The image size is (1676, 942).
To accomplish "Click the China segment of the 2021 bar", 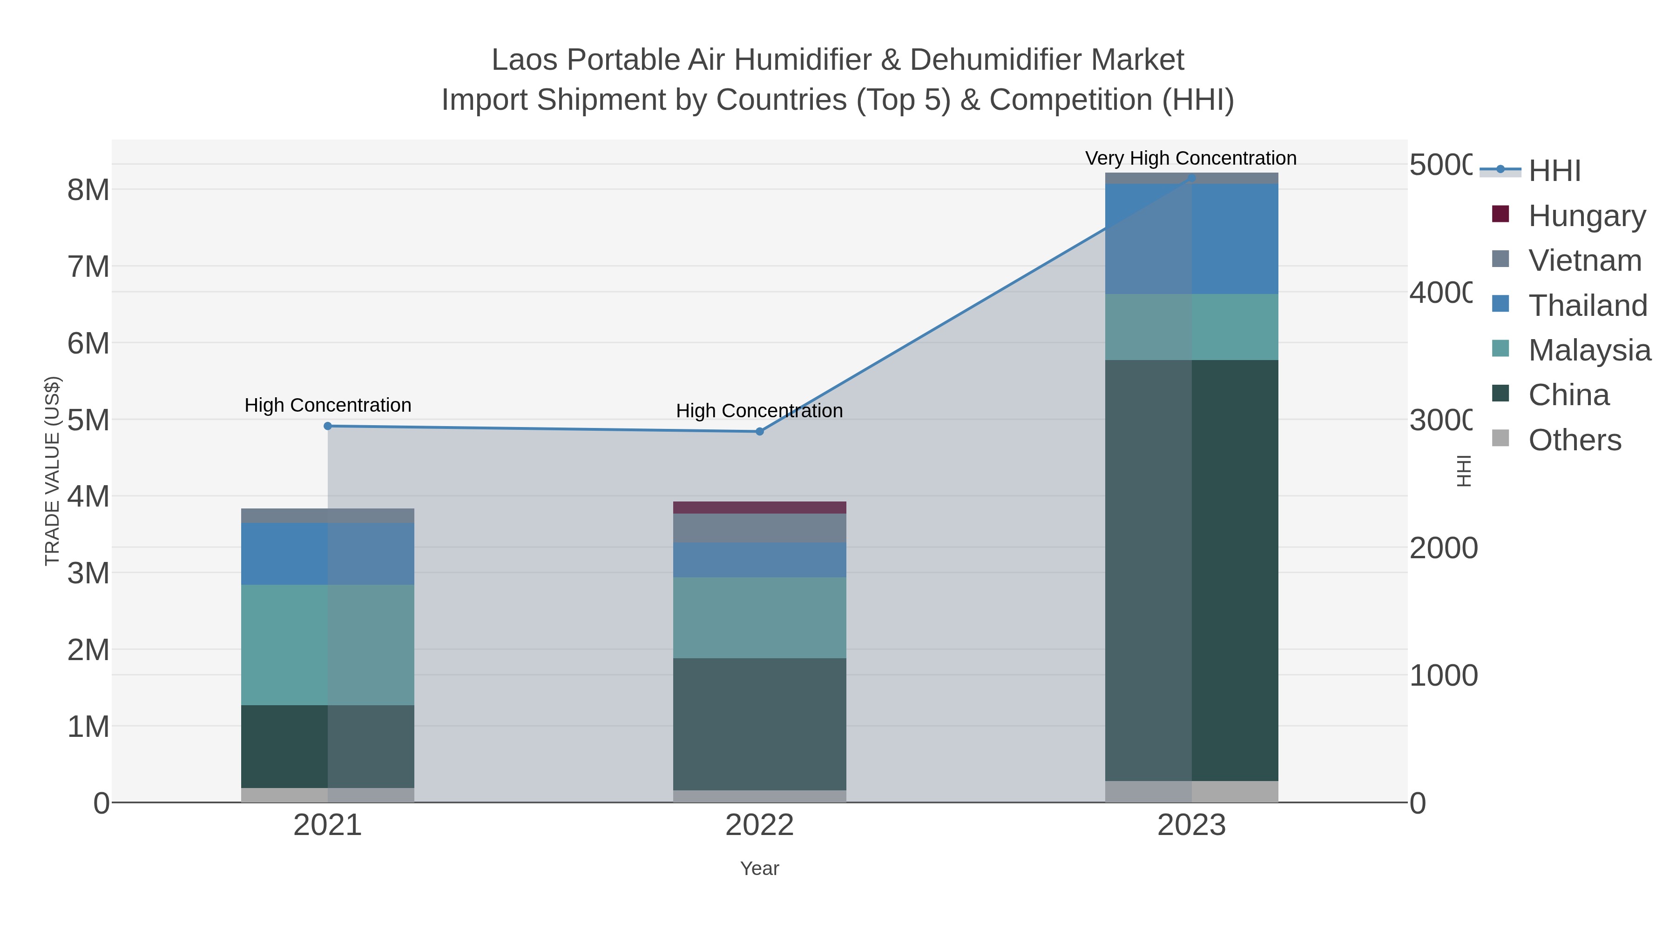I will (328, 747).
